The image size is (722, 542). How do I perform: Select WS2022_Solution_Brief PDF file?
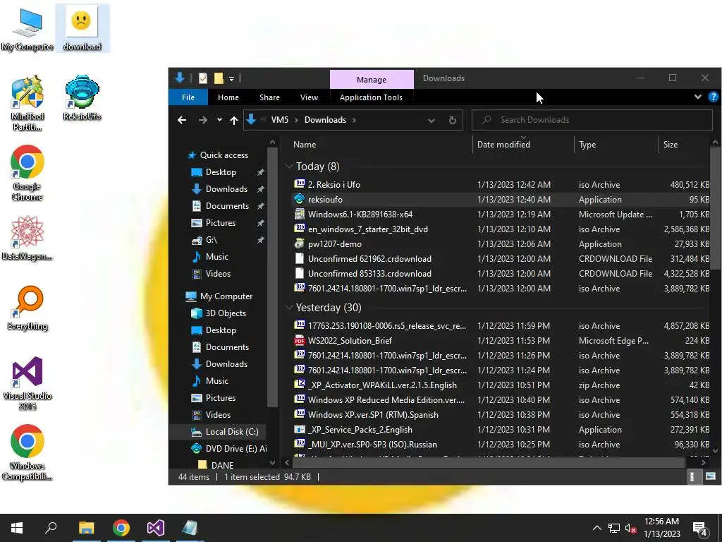[501, 341]
